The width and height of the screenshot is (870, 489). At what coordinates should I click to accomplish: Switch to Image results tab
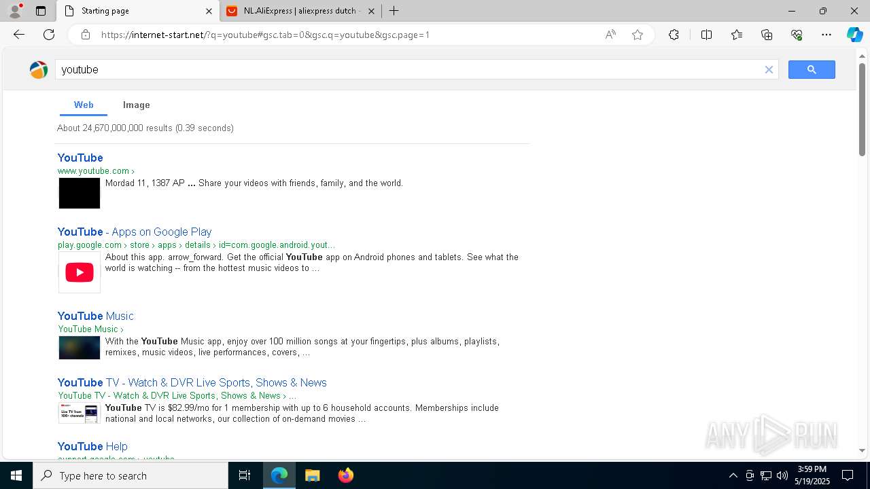(x=136, y=105)
